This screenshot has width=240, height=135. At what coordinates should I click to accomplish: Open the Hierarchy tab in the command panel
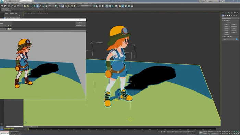(229, 13)
